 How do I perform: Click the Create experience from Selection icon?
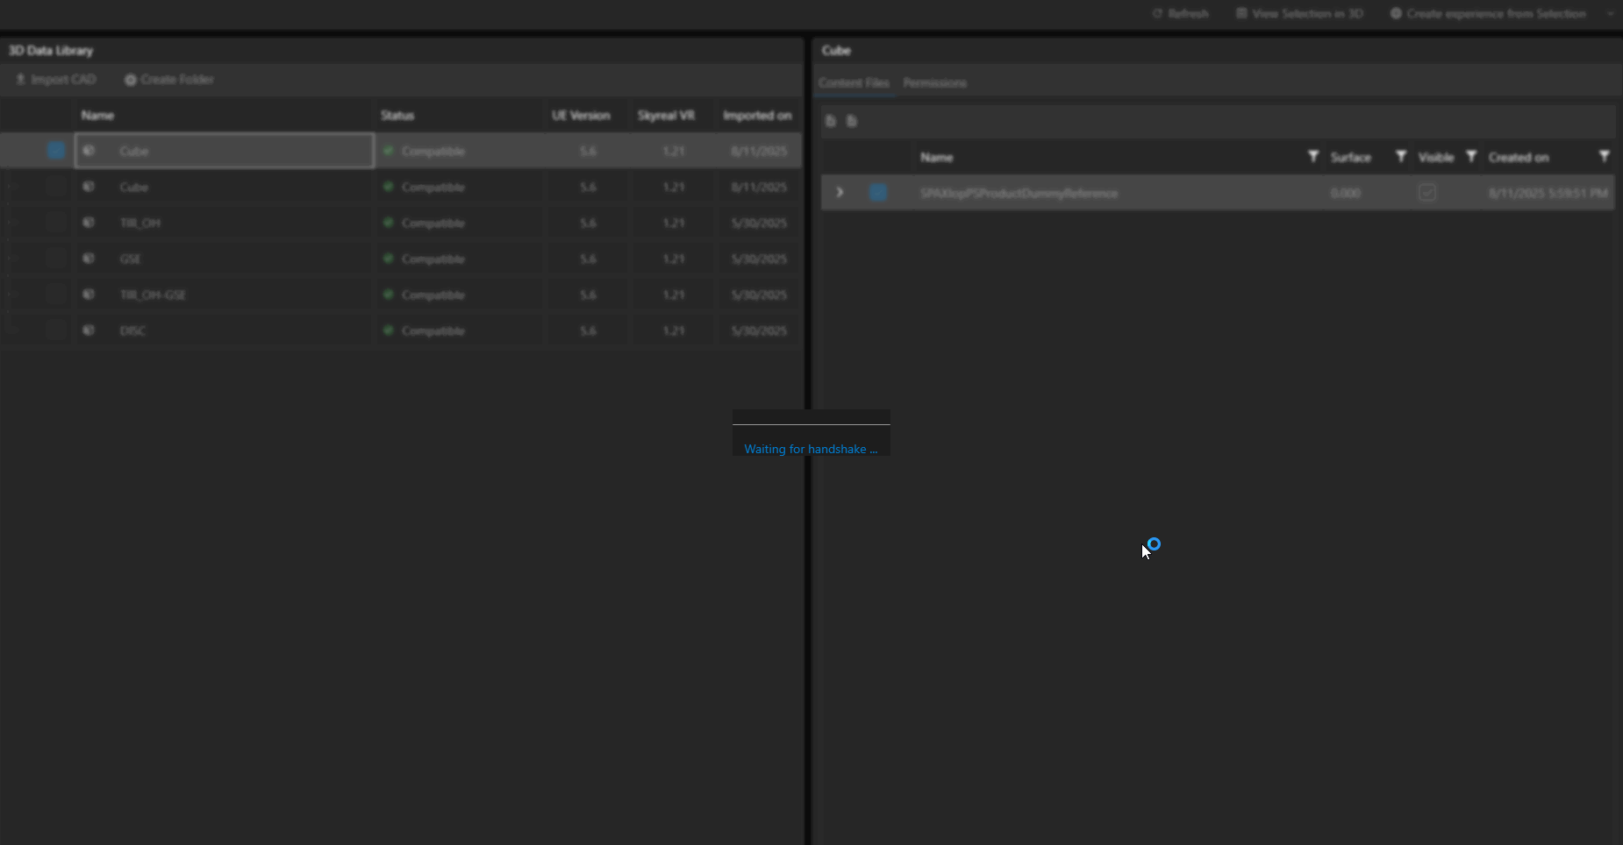pos(1395,13)
